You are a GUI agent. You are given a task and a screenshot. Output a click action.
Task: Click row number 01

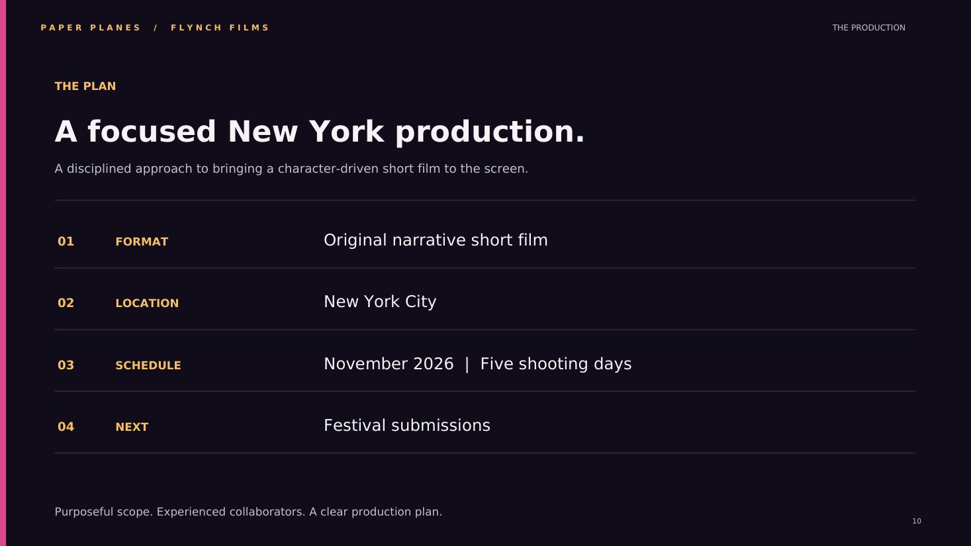click(x=66, y=242)
